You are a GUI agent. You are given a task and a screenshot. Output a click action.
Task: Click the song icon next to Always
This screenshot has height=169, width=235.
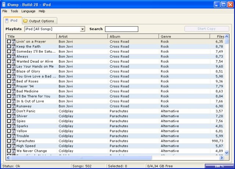14,56
